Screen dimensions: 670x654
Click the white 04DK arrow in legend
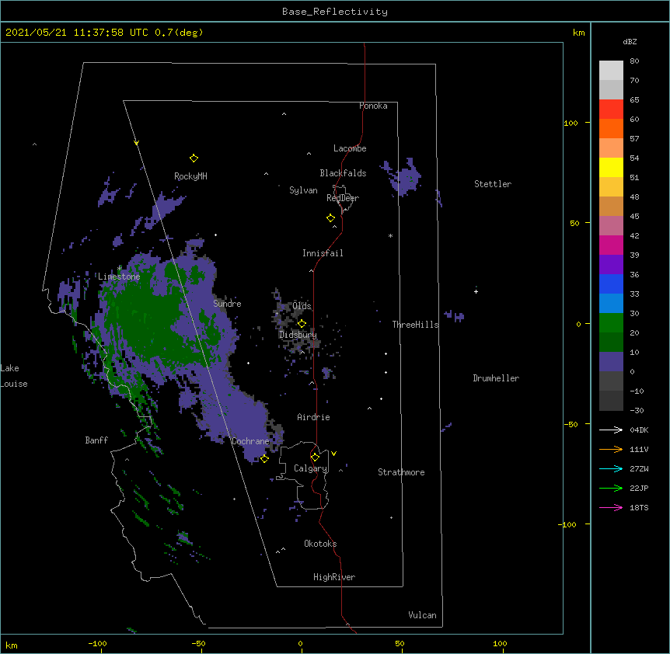pyautogui.click(x=611, y=430)
